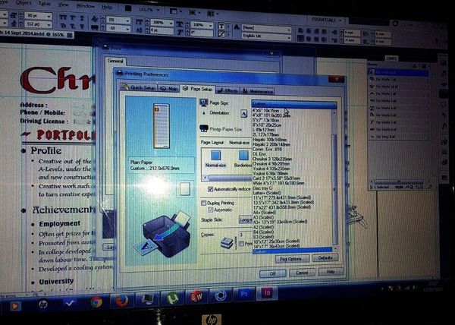Toggle the Automatic checkbox under Duplex Printing
The width and height of the screenshot is (455, 325).
click(x=211, y=210)
